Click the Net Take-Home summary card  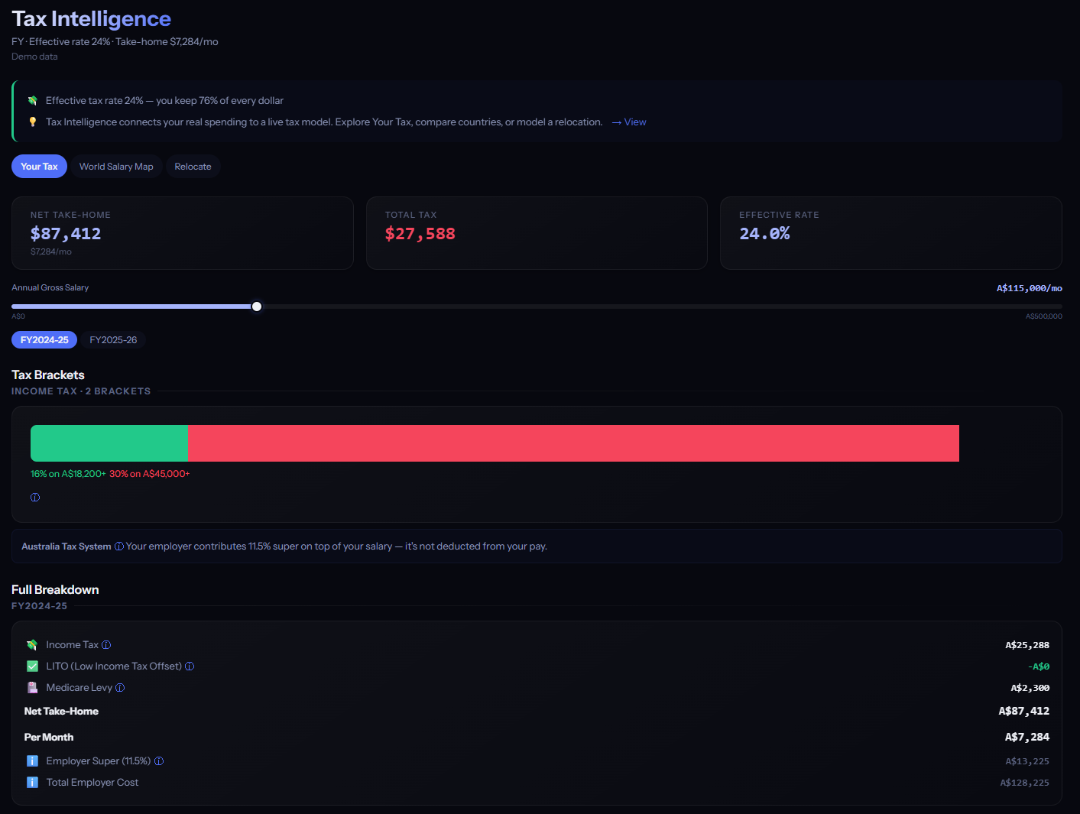coord(183,233)
